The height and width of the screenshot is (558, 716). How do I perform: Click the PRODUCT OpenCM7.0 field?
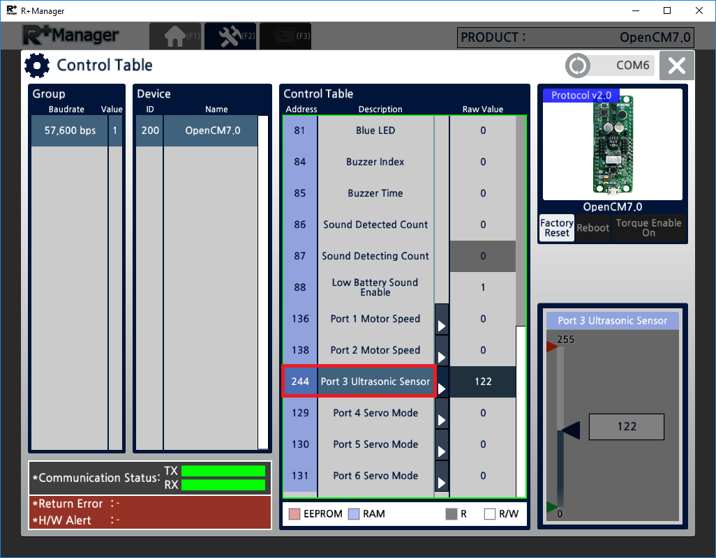[575, 38]
